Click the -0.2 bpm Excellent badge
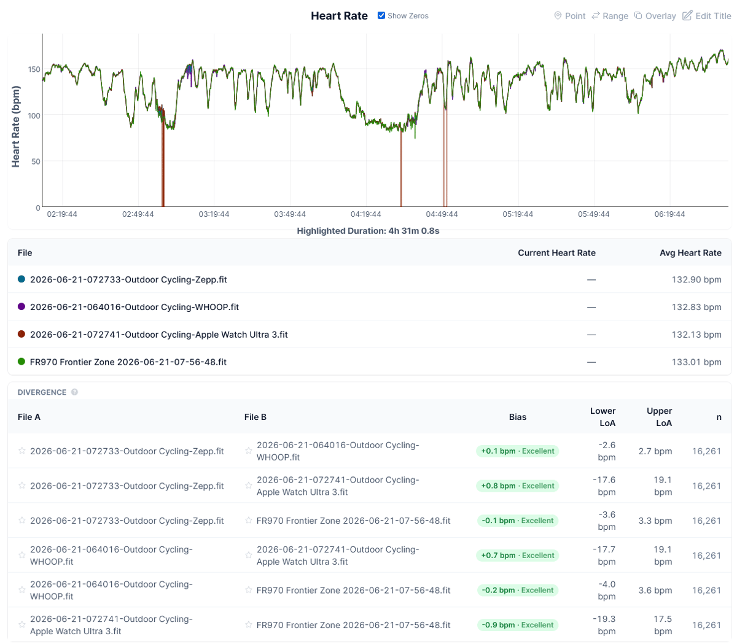This screenshot has width=737, height=644. tap(518, 590)
